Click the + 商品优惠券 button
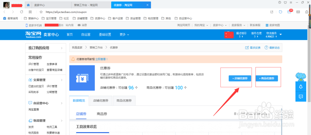 click(x=267, y=79)
